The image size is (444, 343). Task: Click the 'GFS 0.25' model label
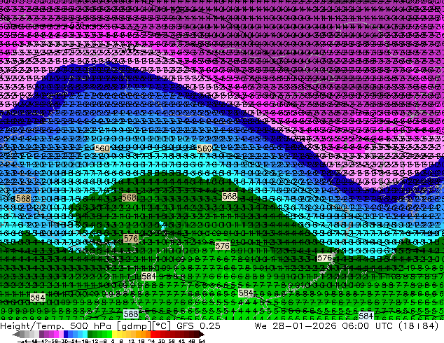point(198,325)
